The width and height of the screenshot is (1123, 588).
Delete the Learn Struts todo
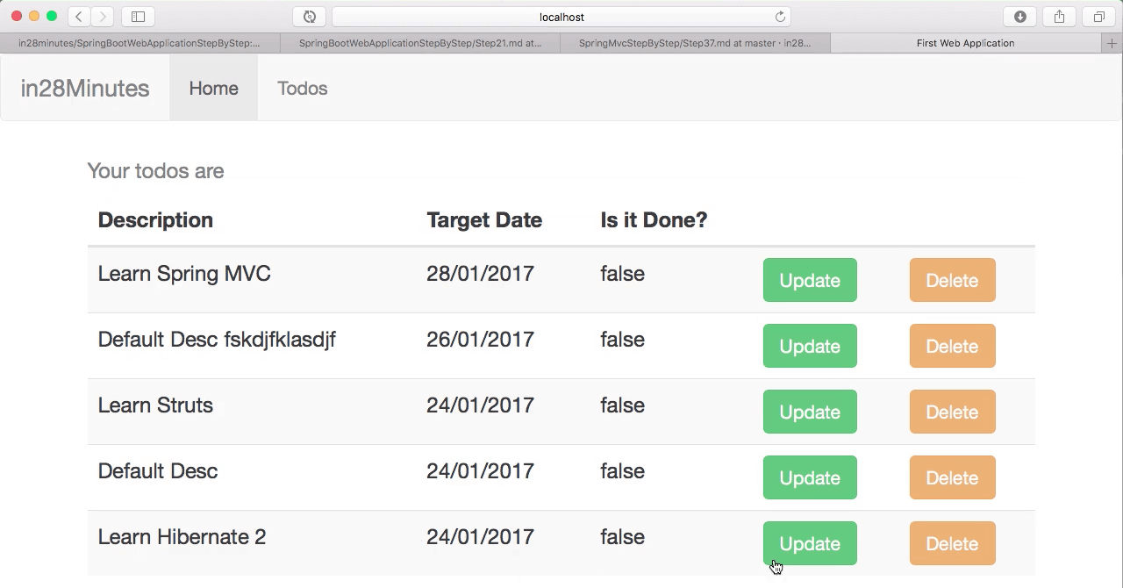952,412
